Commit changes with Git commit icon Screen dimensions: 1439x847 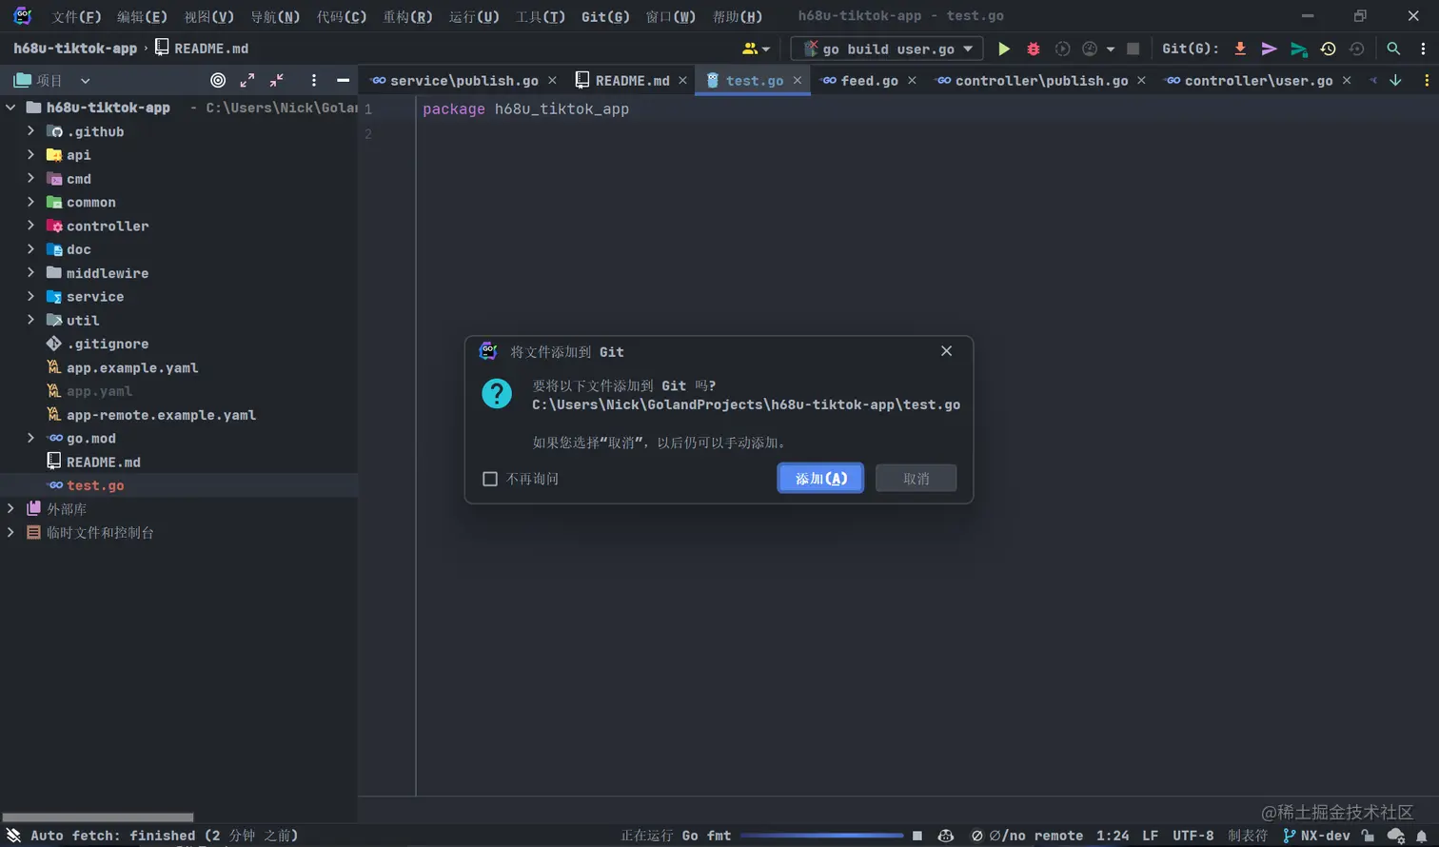[x=1269, y=49]
